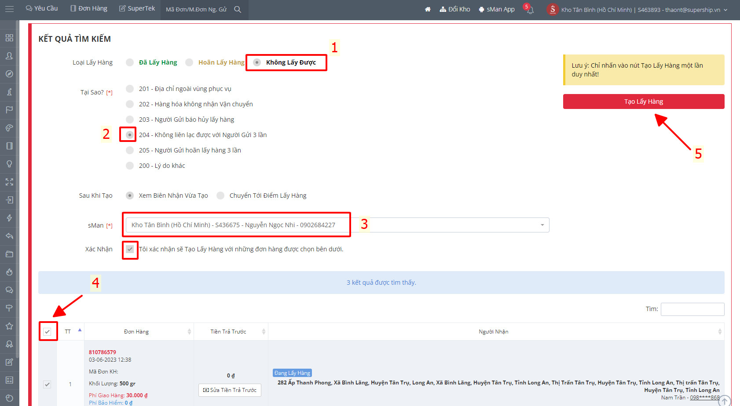This screenshot has height=406, width=740.
Task: Click the Đang Lấy Hàng status tag
Action: click(x=293, y=373)
